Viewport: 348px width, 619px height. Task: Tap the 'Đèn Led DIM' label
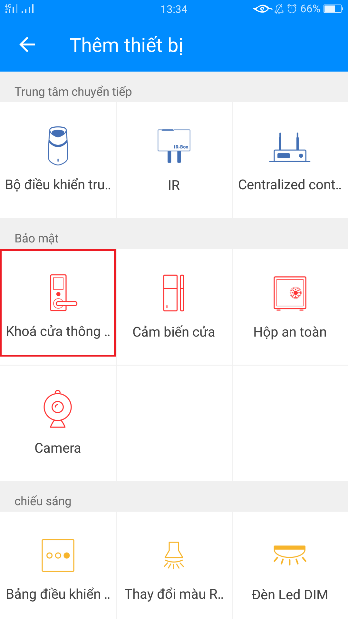[x=290, y=594]
